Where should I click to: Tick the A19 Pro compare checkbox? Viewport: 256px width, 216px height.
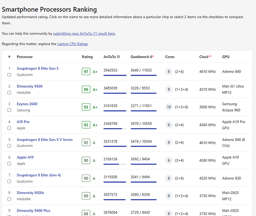click(9, 128)
